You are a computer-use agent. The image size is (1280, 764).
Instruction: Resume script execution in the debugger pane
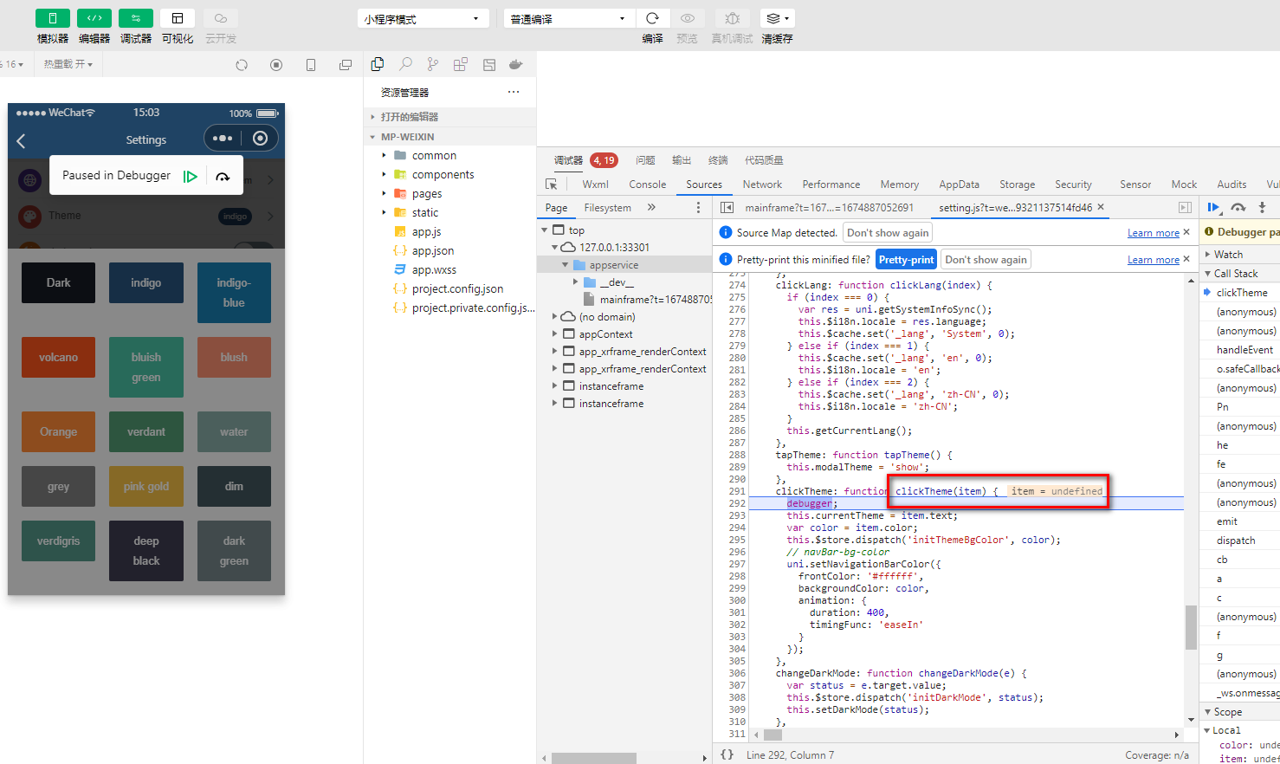pyautogui.click(x=1214, y=207)
